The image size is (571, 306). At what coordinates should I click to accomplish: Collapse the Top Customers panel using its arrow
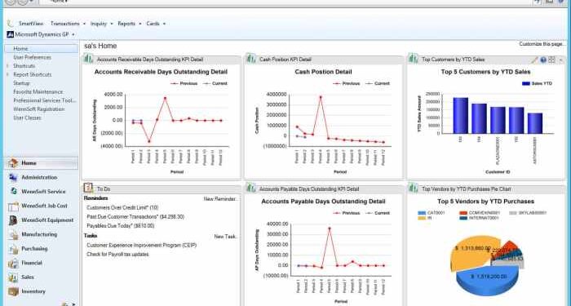[561, 60]
